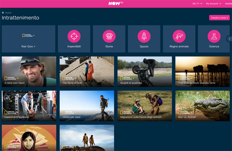Image resolution: width=232 pixels, height=151 pixels.
Task: Expand the My Account dropdown
Action: pos(214,4)
